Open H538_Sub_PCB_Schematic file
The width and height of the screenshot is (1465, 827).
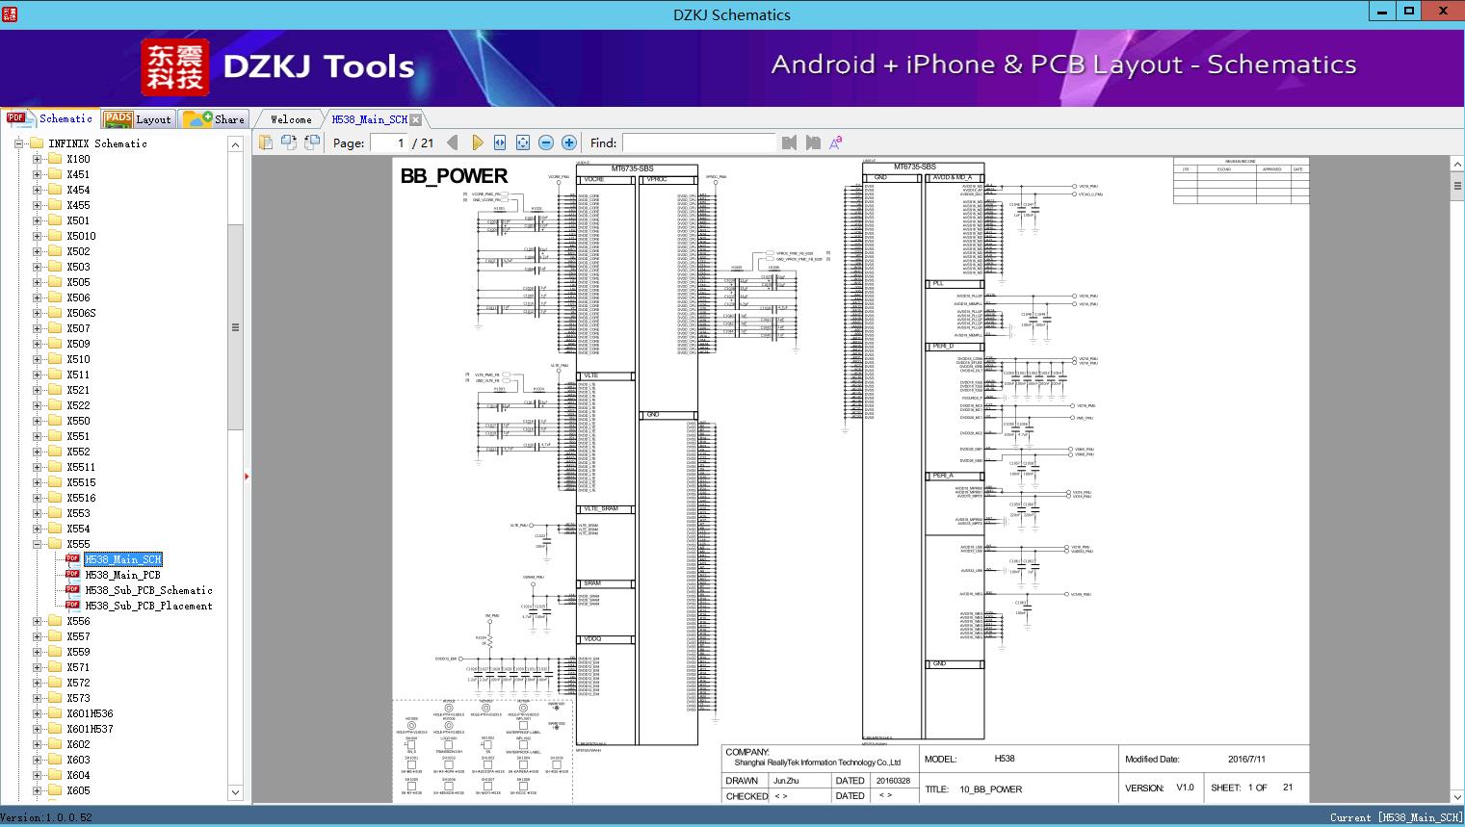click(x=148, y=590)
